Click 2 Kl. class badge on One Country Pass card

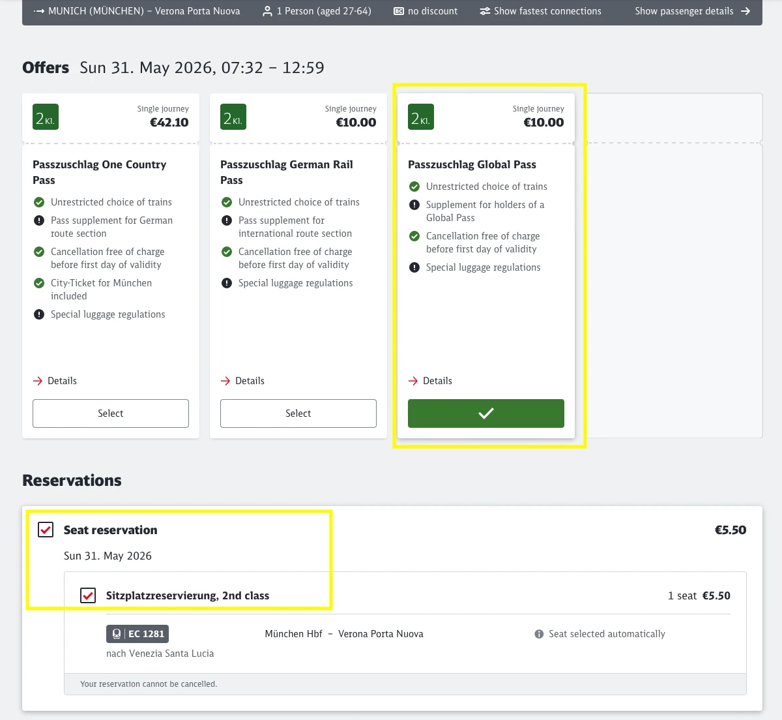46,117
